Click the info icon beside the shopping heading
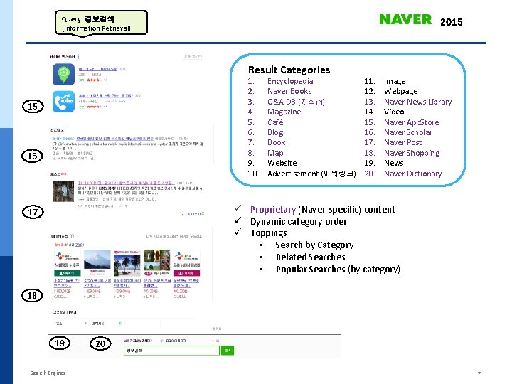 tap(72, 236)
